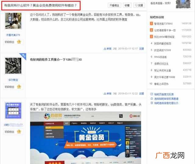
Task: Open hot topic 禁止未成年主播
Action: point(162,70)
